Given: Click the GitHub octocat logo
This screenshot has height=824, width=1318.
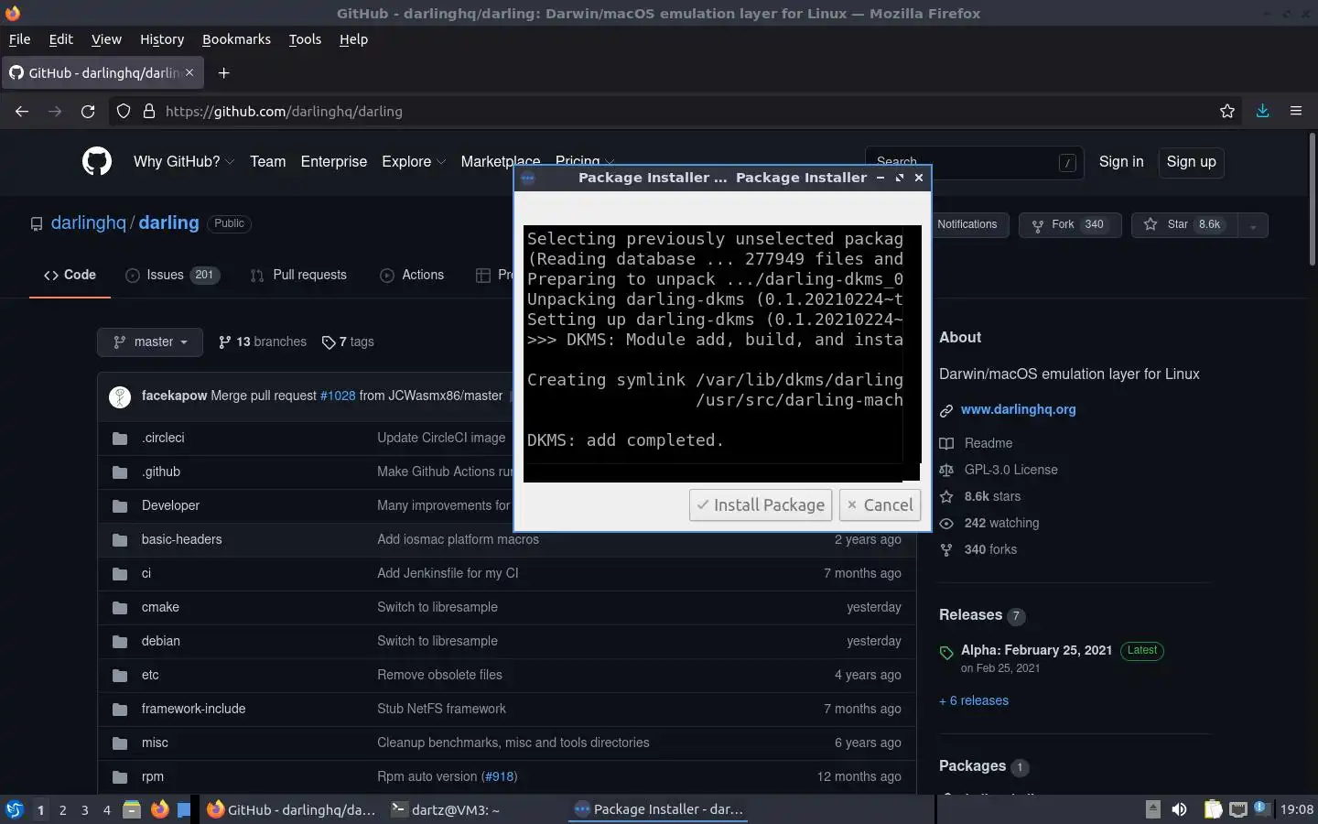Looking at the screenshot, I should (x=97, y=161).
